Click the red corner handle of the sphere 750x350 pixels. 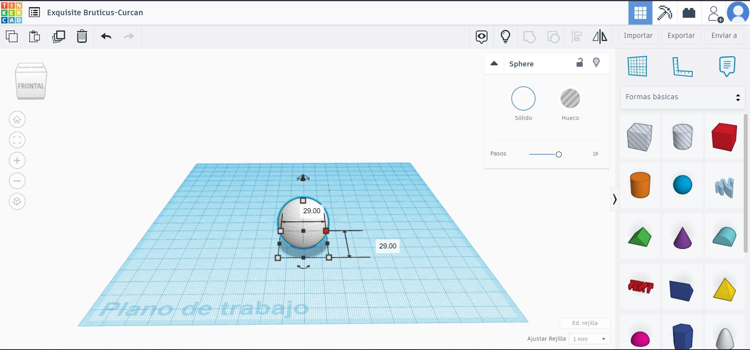click(326, 231)
